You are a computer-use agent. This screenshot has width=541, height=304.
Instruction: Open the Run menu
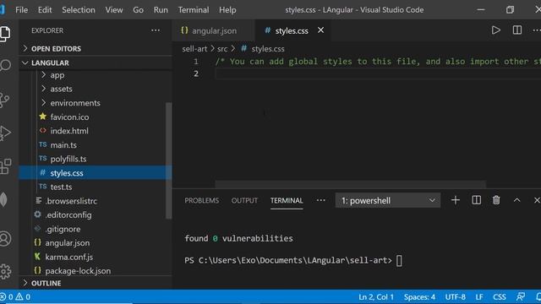(x=161, y=10)
